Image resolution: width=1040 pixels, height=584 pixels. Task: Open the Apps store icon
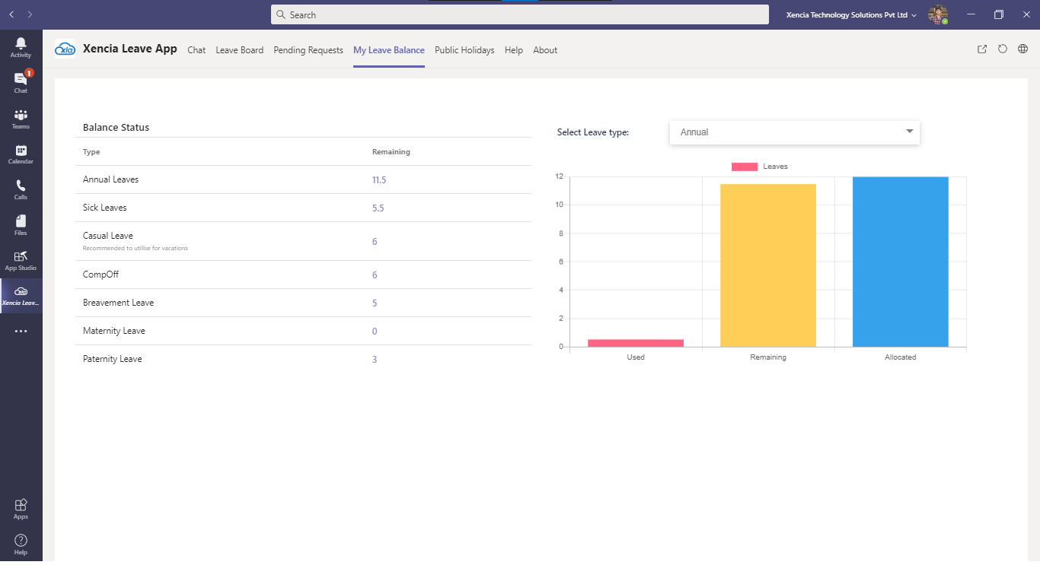[x=21, y=506]
